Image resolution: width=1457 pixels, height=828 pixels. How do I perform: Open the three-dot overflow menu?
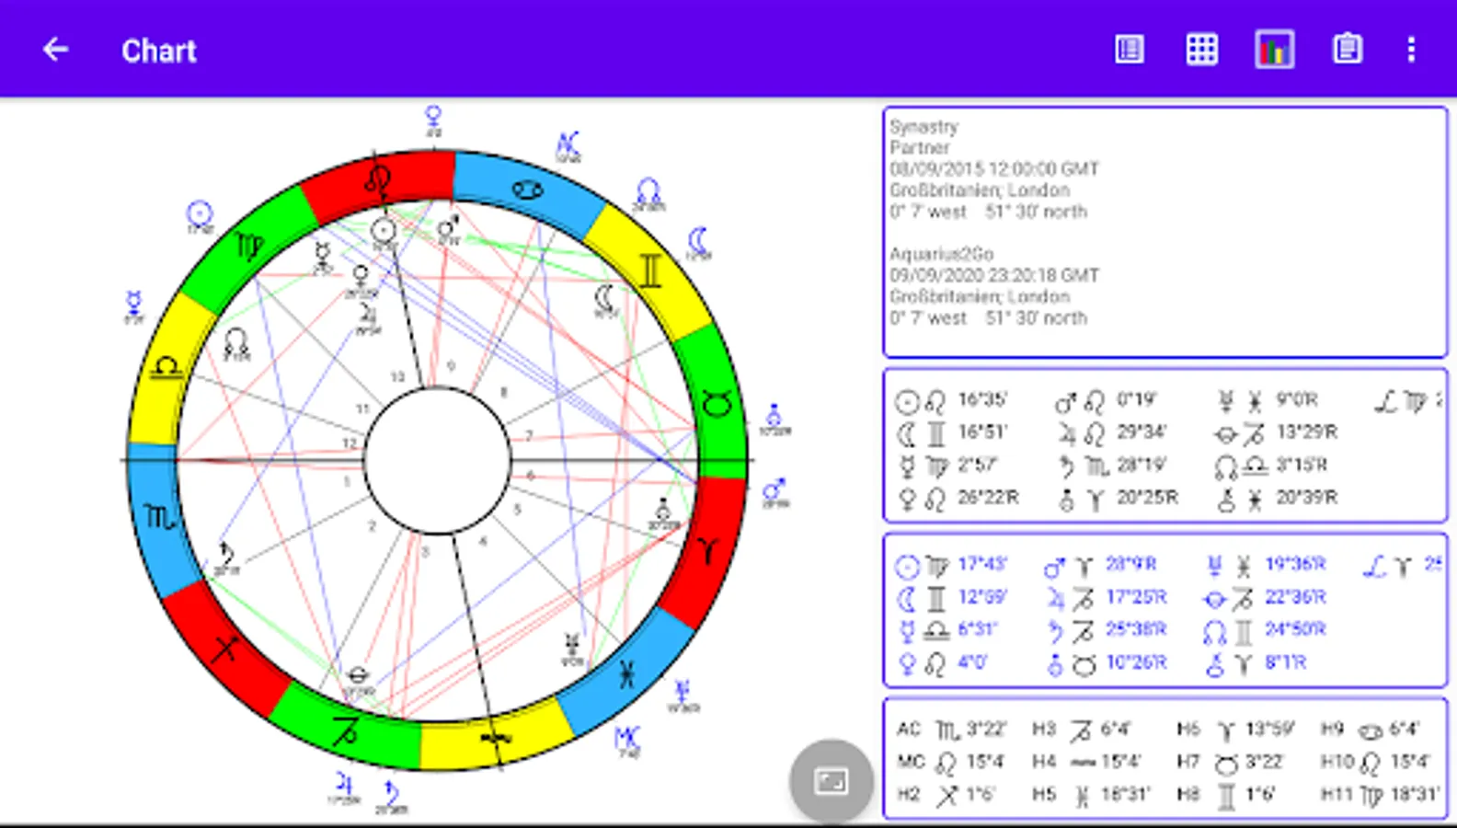(x=1411, y=50)
